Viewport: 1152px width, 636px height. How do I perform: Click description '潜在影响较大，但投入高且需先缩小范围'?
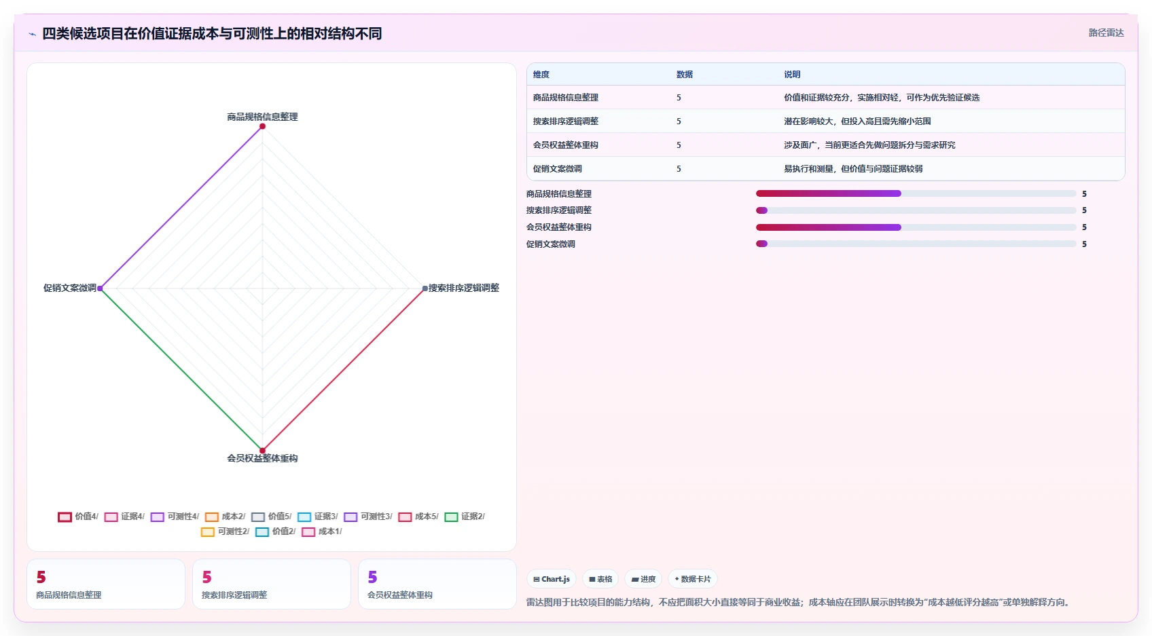(857, 121)
